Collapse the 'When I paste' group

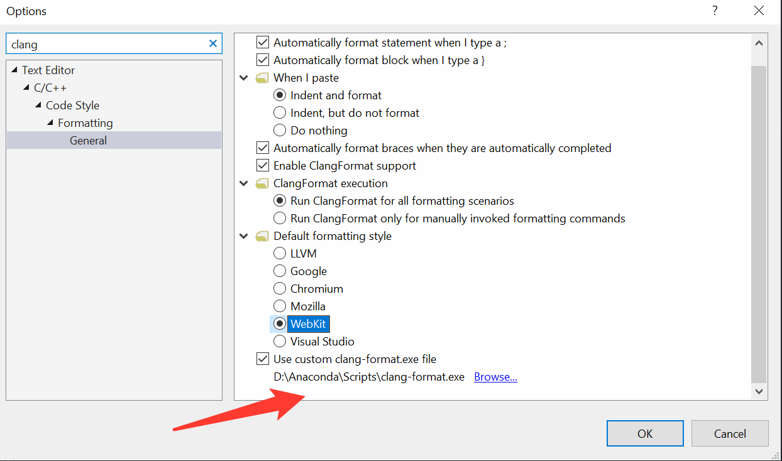pos(243,78)
